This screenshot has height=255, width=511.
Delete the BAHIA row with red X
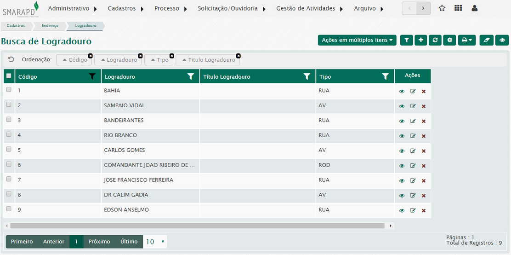[x=424, y=92]
